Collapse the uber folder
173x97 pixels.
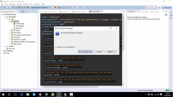7,19
